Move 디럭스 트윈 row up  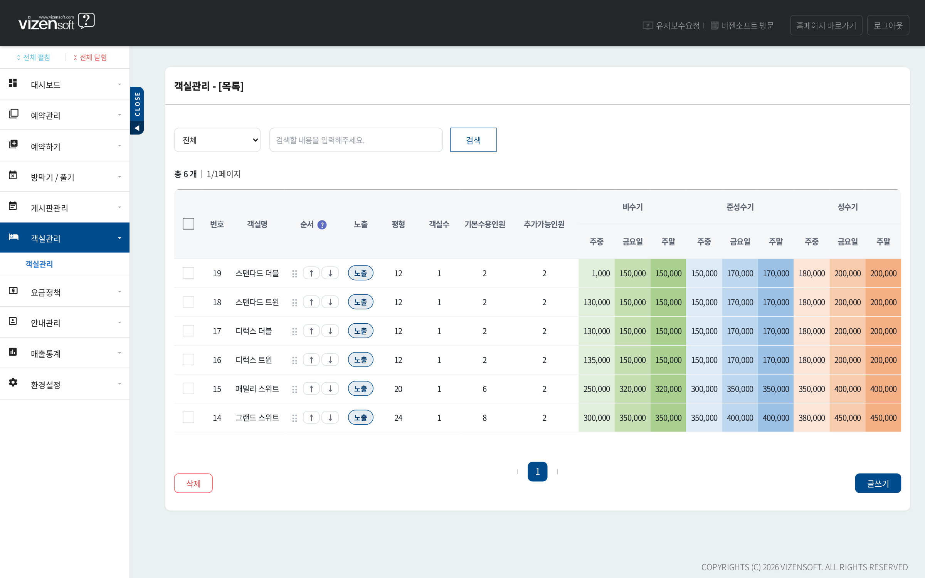[x=311, y=360]
